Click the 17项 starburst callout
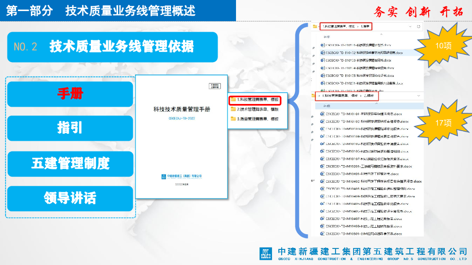Image resolution: width=472 pixels, height=265 pixels. click(443, 122)
